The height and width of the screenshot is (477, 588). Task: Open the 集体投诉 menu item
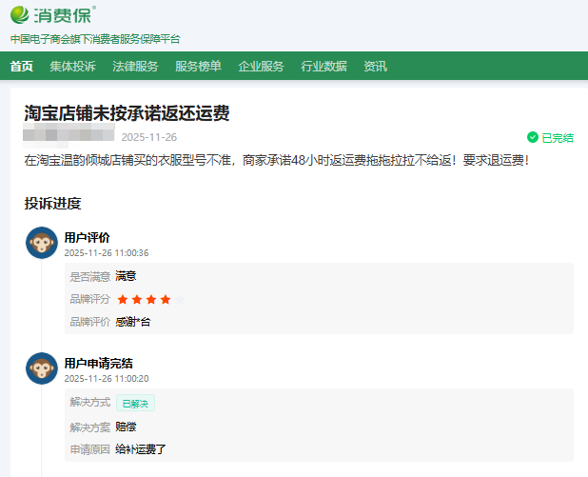tap(72, 66)
